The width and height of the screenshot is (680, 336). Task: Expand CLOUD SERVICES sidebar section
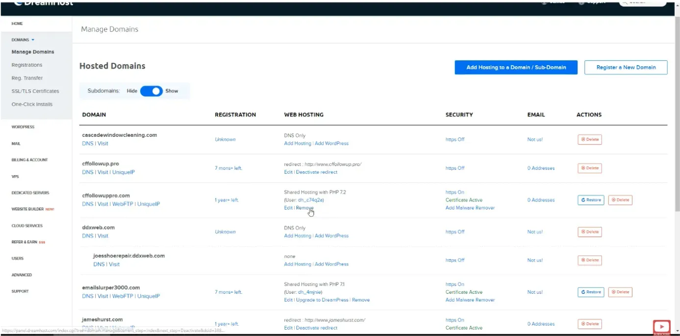tap(27, 226)
